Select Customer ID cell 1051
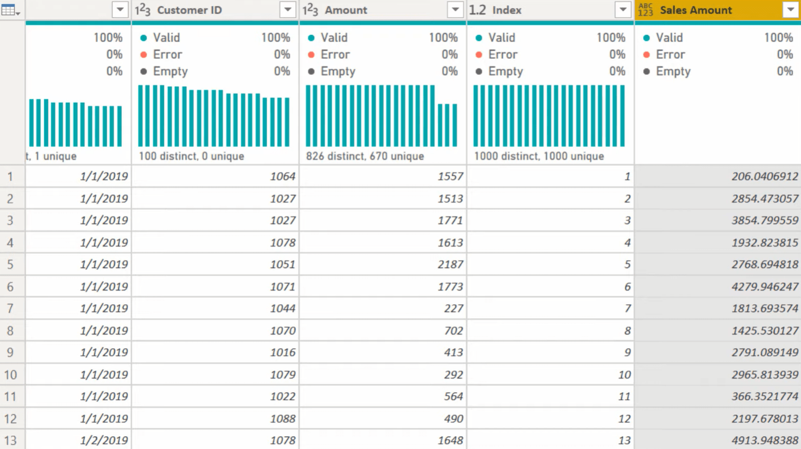 (215, 265)
